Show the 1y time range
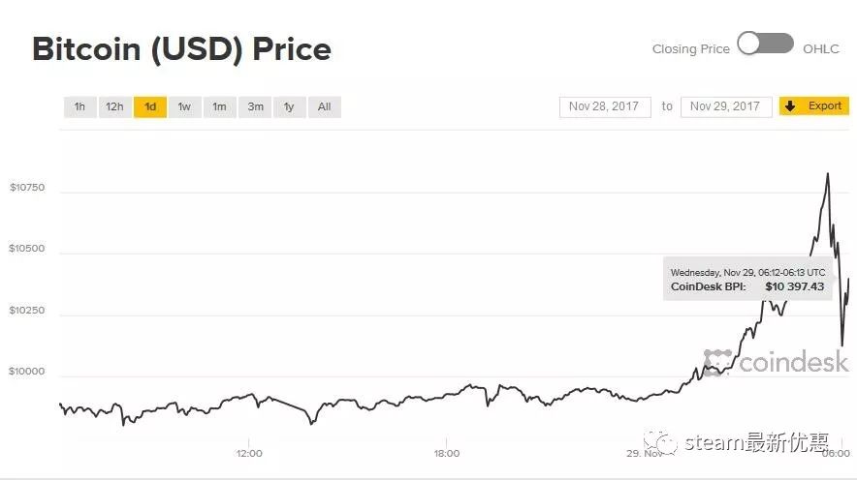This screenshot has height=480, width=857. tap(289, 106)
